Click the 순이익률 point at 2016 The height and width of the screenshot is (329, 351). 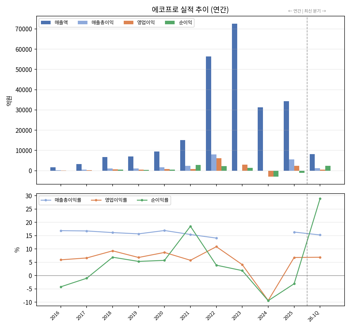(61, 287)
